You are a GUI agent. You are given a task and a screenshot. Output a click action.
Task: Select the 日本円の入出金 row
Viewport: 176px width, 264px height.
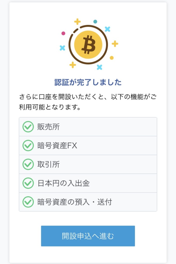coord(88,183)
